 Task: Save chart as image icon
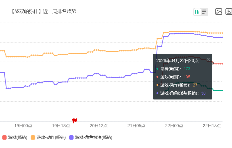tap(218, 12)
